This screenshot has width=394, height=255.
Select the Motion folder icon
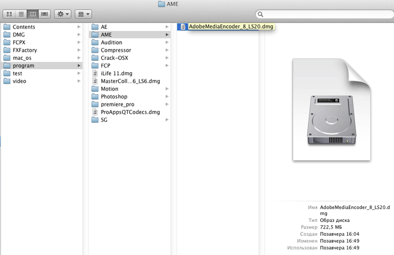[x=95, y=89]
